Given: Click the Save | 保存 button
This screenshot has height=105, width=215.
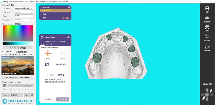Looking at the screenshot, I should 29,95.
